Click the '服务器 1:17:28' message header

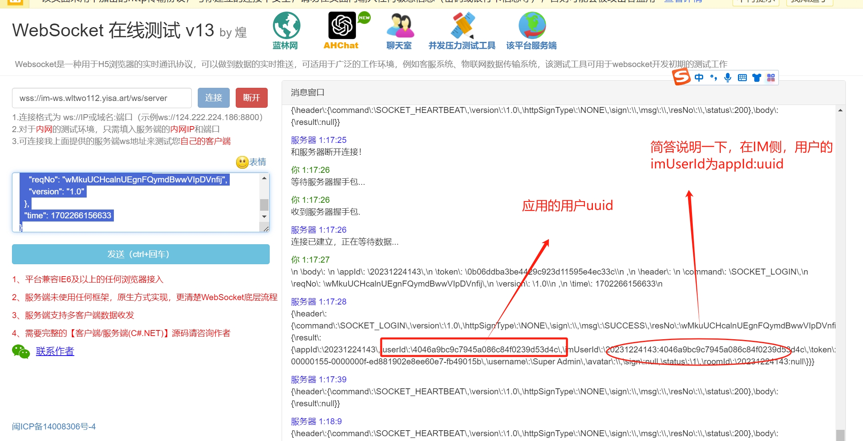click(x=318, y=302)
